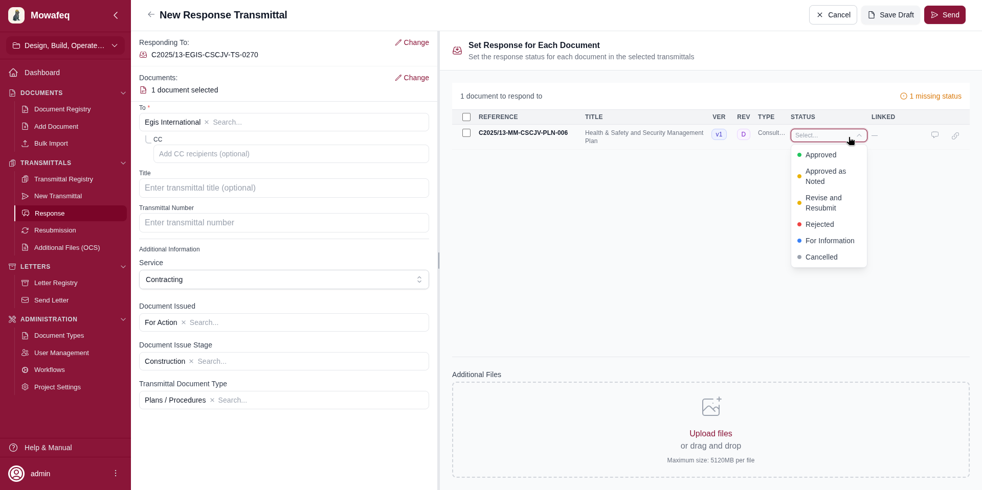Click the link icon in document row
Viewport: 982px width, 490px height.
coord(955,135)
